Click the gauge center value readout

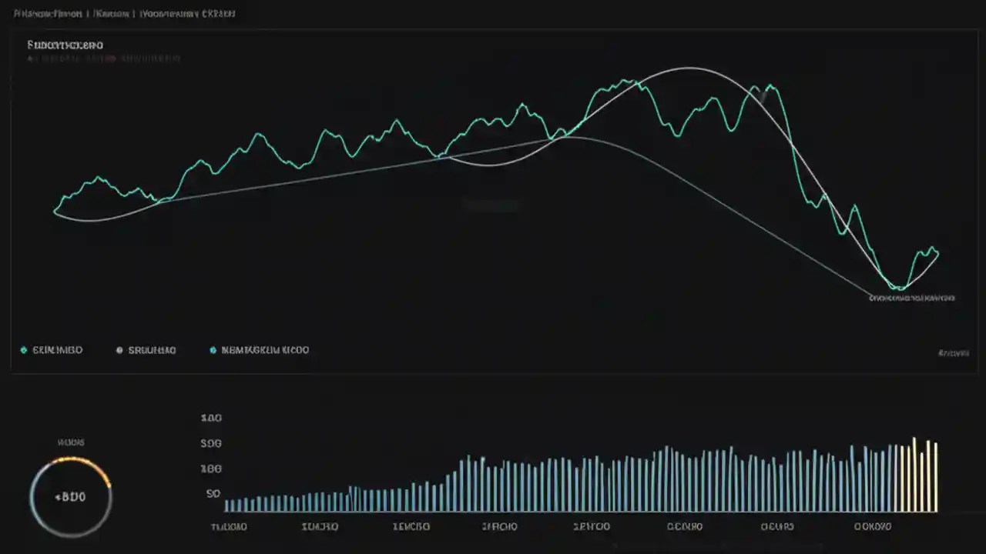coord(72,497)
